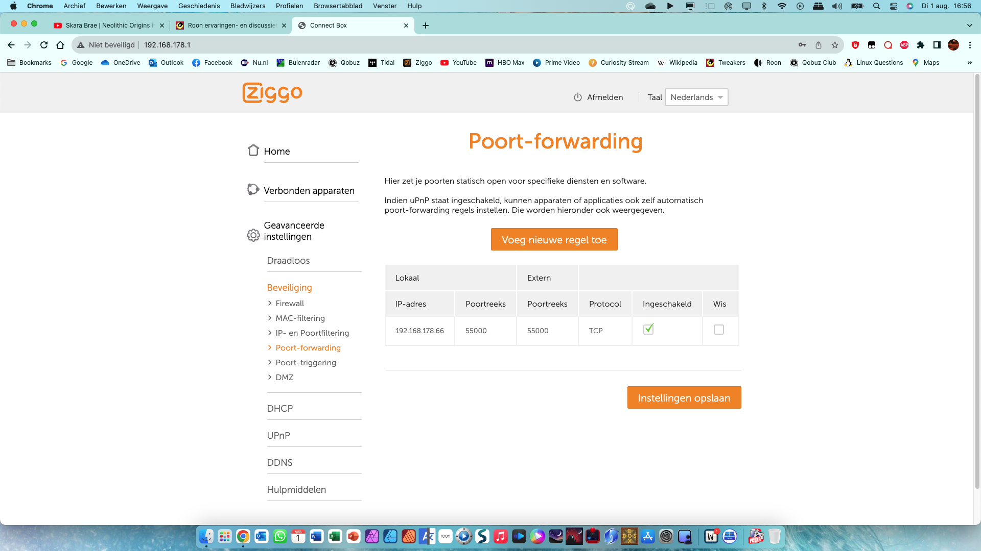
Task: Click the Instellingen opslaan button
Action: (x=684, y=398)
